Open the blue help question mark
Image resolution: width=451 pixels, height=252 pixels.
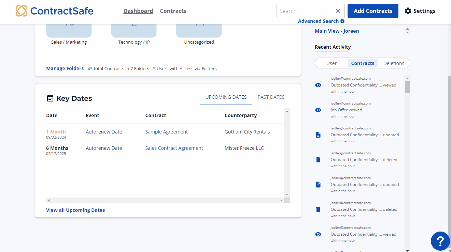pos(440,241)
